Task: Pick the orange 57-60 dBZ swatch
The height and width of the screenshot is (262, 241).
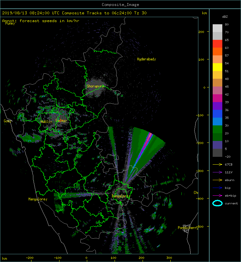Action: point(217,51)
